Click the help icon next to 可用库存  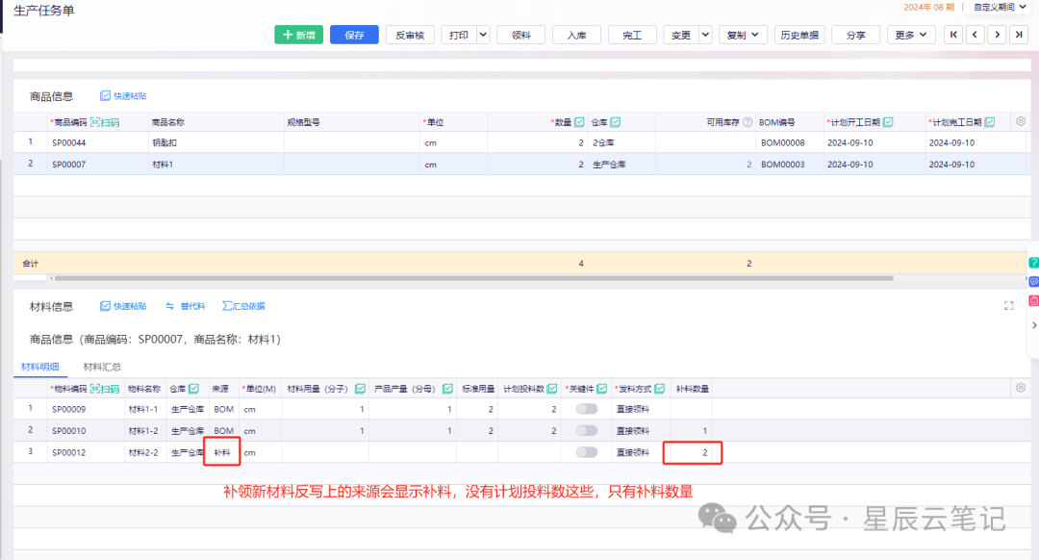coord(748,122)
